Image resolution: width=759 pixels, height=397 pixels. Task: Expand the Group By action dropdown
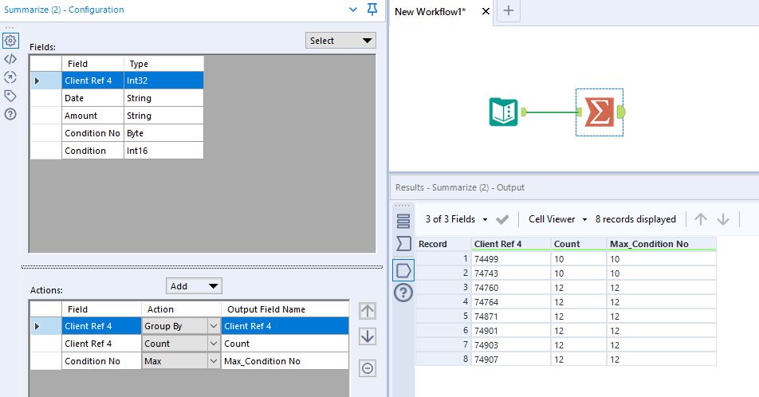pos(212,326)
